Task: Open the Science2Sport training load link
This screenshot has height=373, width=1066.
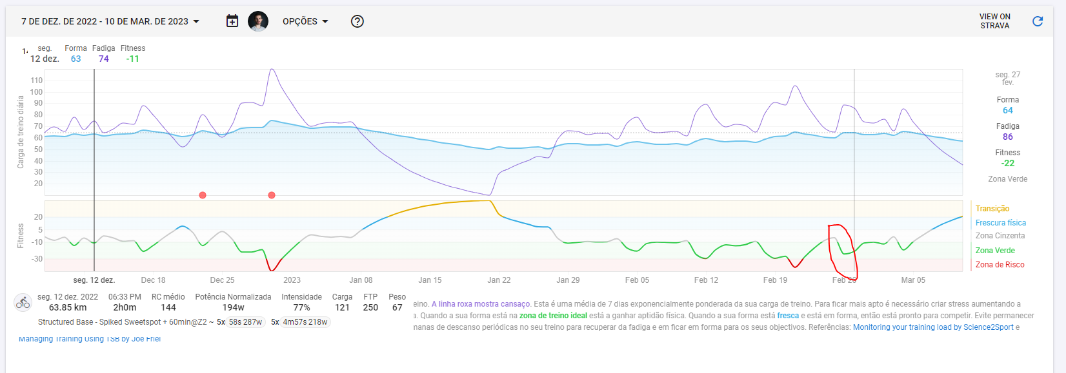Action: pos(933,327)
